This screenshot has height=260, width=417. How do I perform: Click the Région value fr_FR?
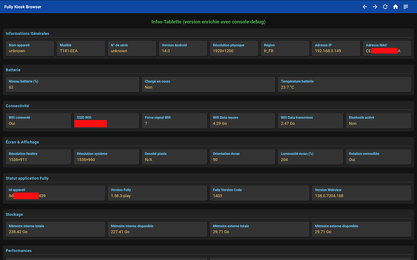coord(268,51)
